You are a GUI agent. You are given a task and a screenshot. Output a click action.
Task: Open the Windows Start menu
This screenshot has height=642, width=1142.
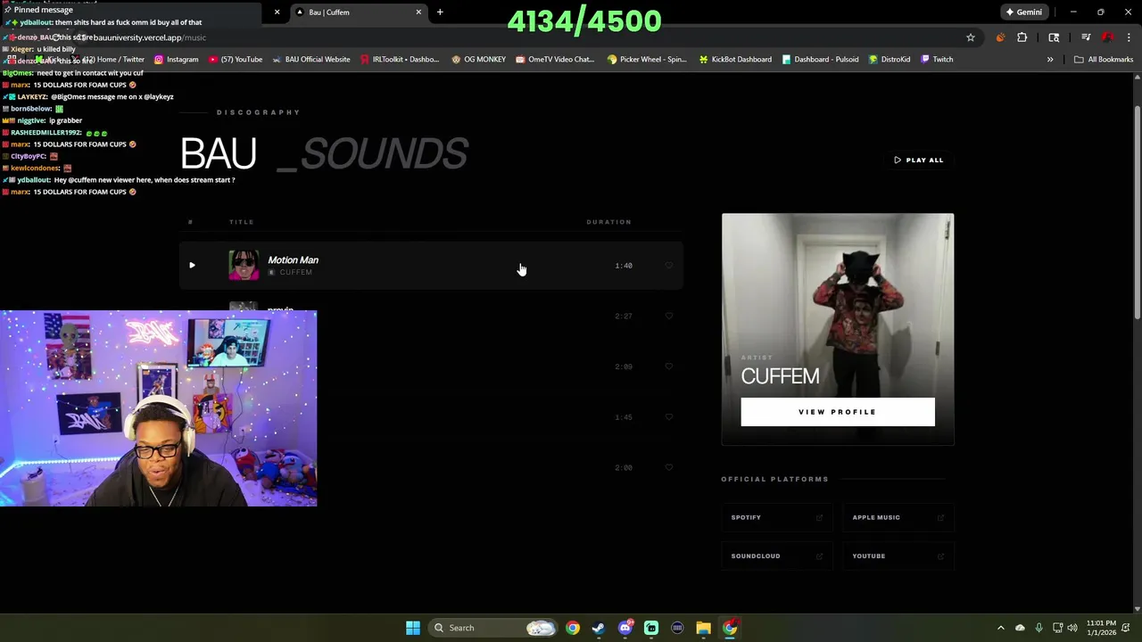coord(413,628)
